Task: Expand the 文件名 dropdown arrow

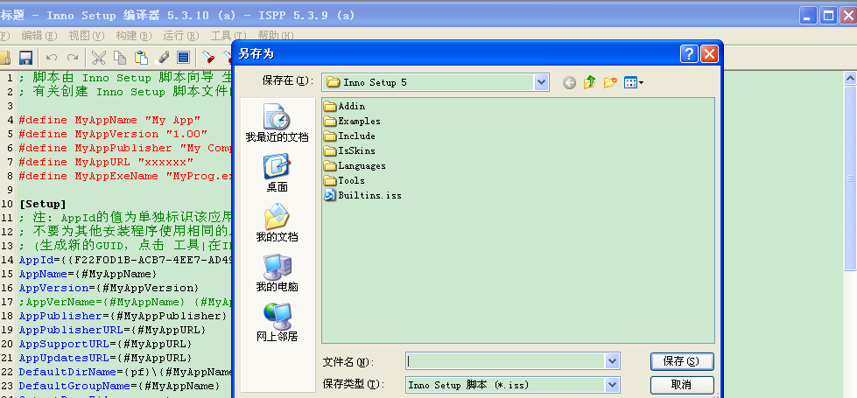Action: coord(612,361)
